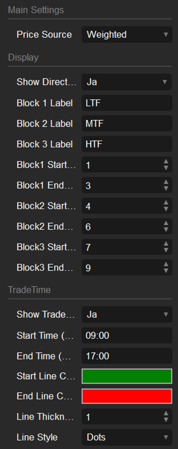
Task: Decrement the Block2 End stepper down
Action: [166, 230]
